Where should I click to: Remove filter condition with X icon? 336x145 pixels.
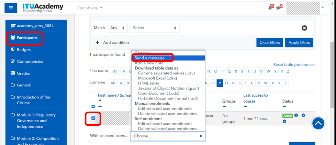coord(304,28)
